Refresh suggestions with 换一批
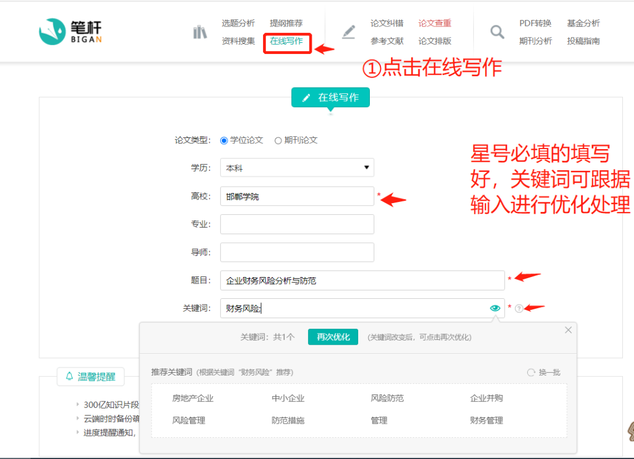This screenshot has width=634, height=459. click(544, 372)
